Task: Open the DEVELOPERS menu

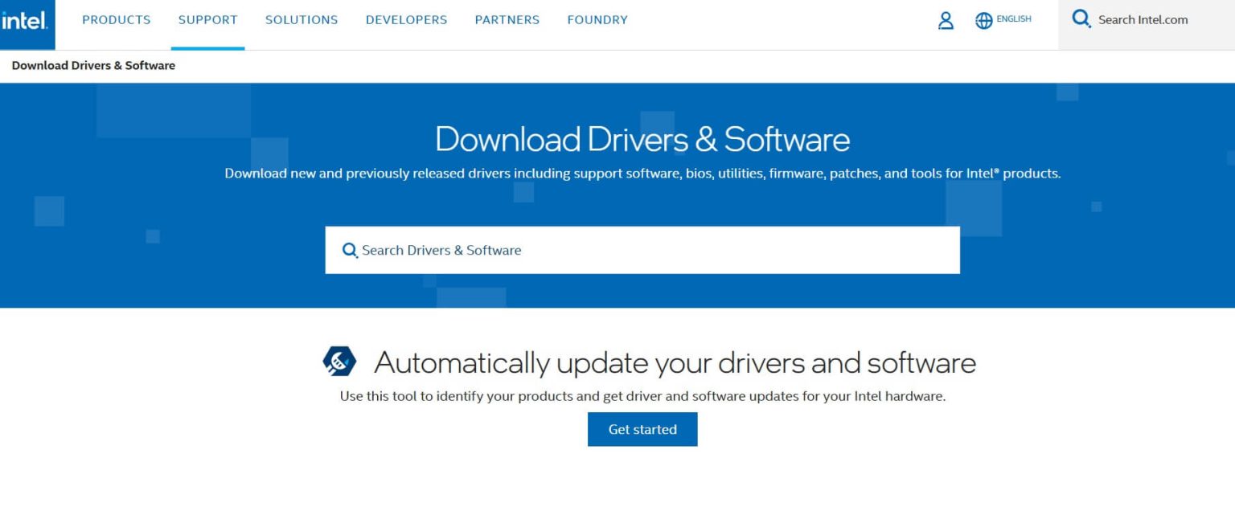Action: point(406,20)
